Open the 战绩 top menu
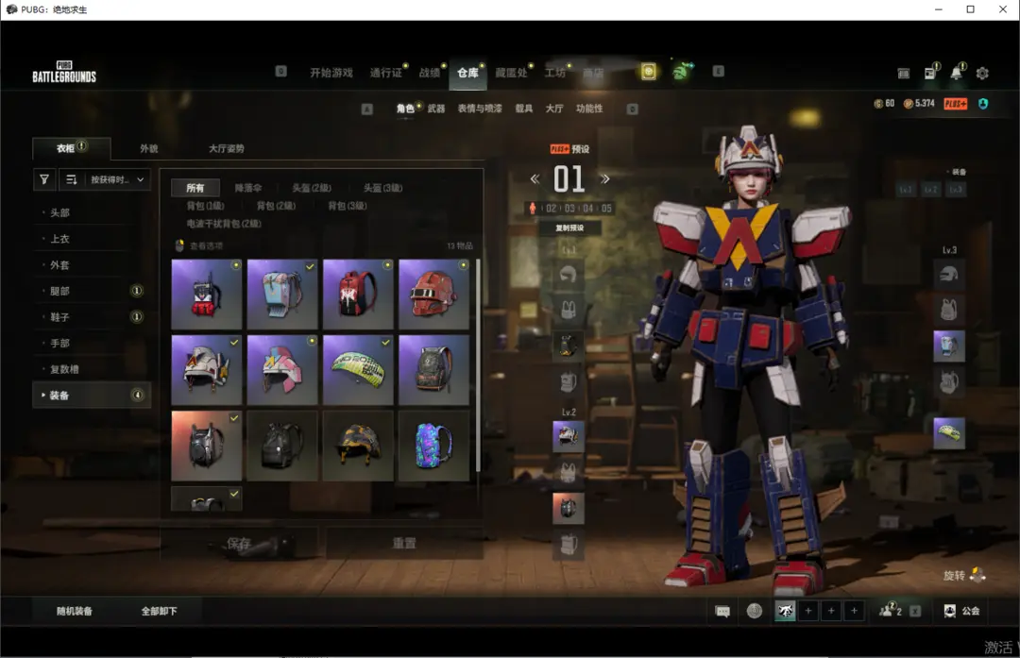 (x=430, y=73)
